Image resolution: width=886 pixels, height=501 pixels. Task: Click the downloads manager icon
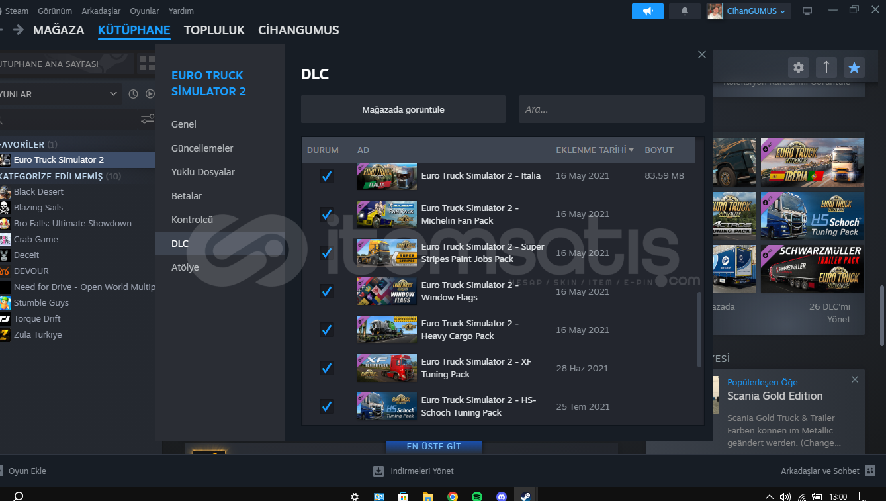(378, 471)
